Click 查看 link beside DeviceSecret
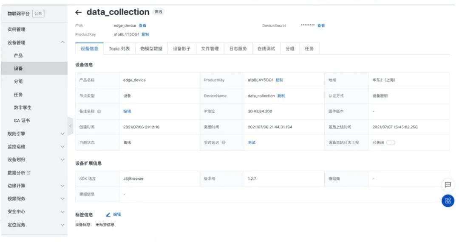The width and height of the screenshot is (459, 242). tap(321, 26)
